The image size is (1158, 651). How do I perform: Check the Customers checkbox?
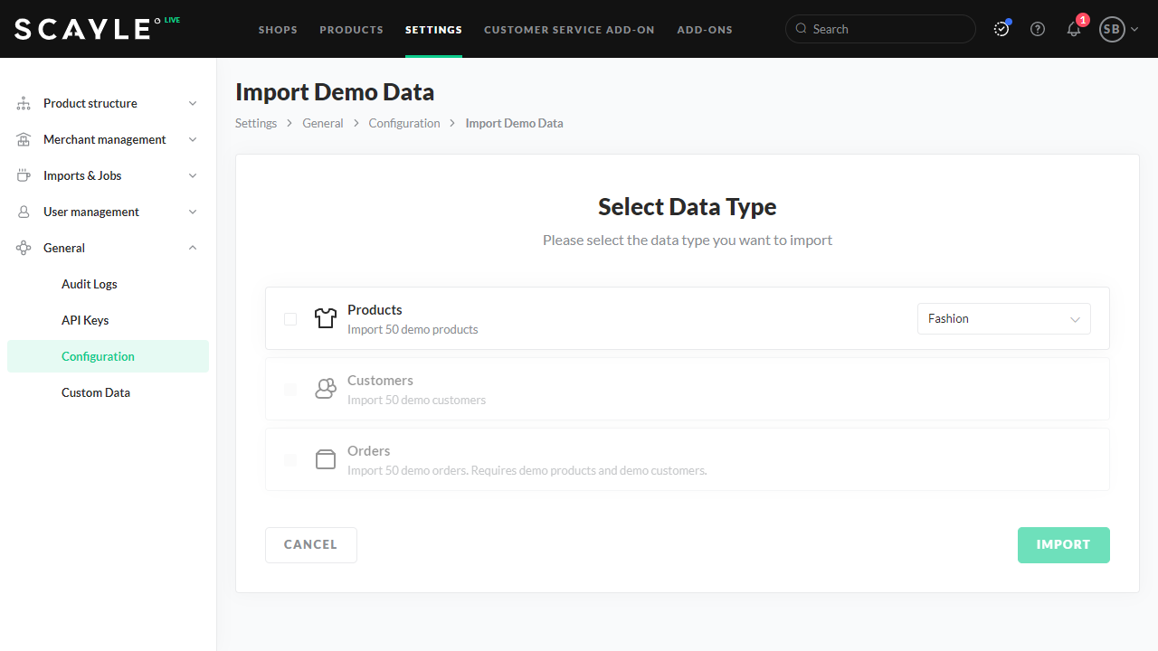(x=290, y=390)
